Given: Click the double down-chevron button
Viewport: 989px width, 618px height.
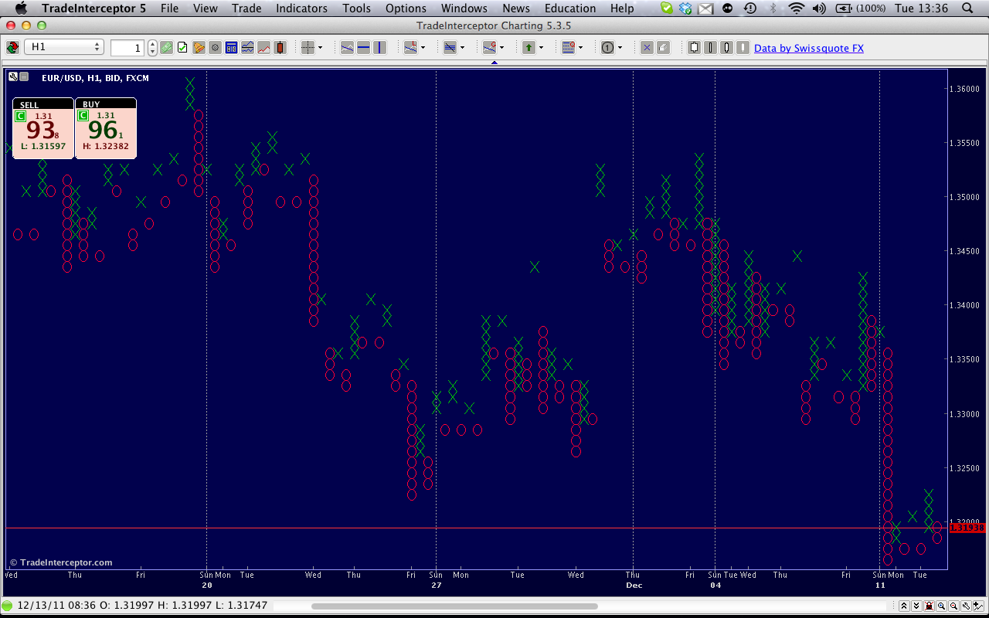Looking at the screenshot, I should pyautogui.click(x=916, y=606).
